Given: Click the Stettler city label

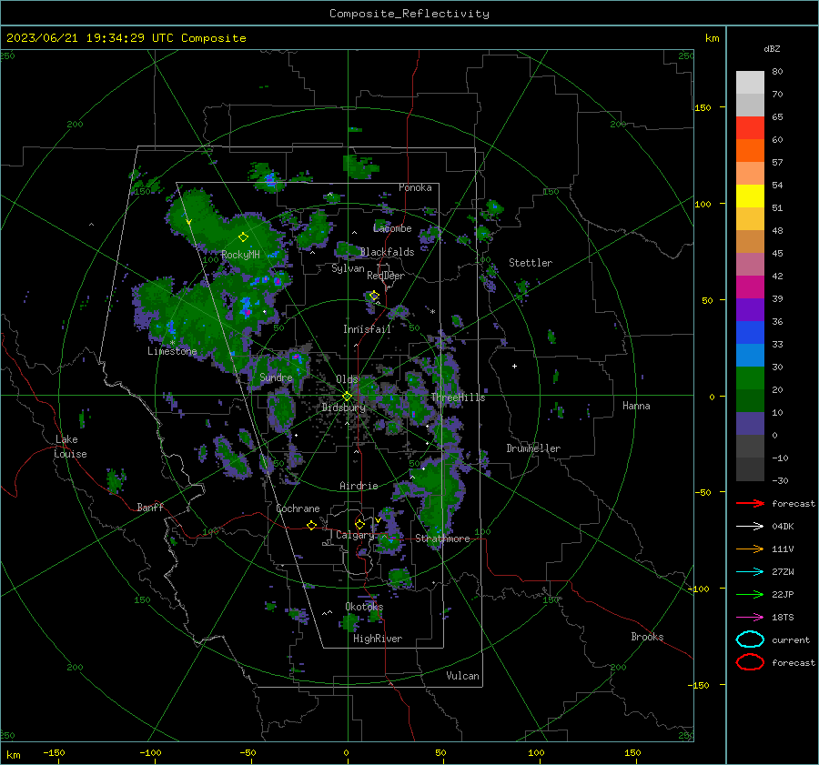Looking at the screenshot, I should coord(531,263).
